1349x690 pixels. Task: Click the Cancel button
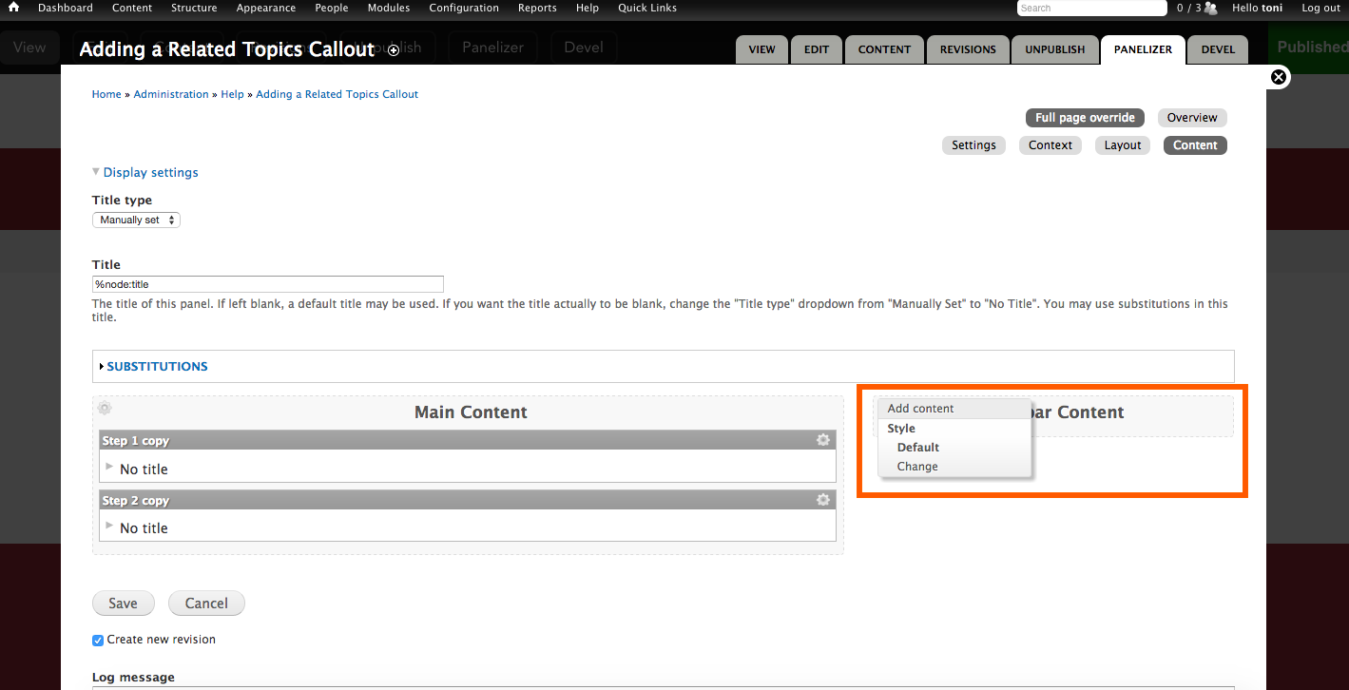click(206, 604)
